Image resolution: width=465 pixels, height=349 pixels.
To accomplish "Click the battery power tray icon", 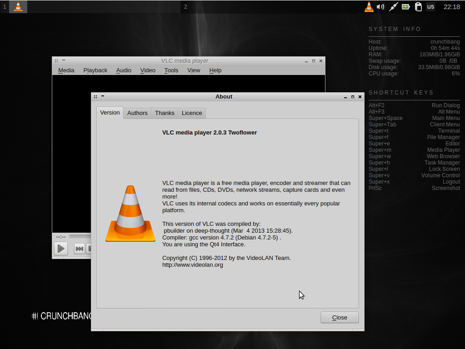I will [406, 6].
